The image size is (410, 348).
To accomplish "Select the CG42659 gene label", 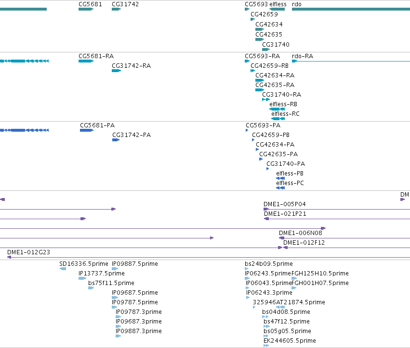I will pyautogui.click(x=264, y=14).
